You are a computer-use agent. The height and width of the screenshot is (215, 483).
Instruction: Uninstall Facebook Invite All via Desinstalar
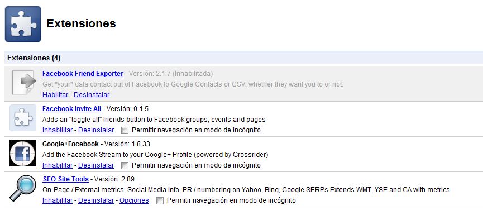point(96,130)
